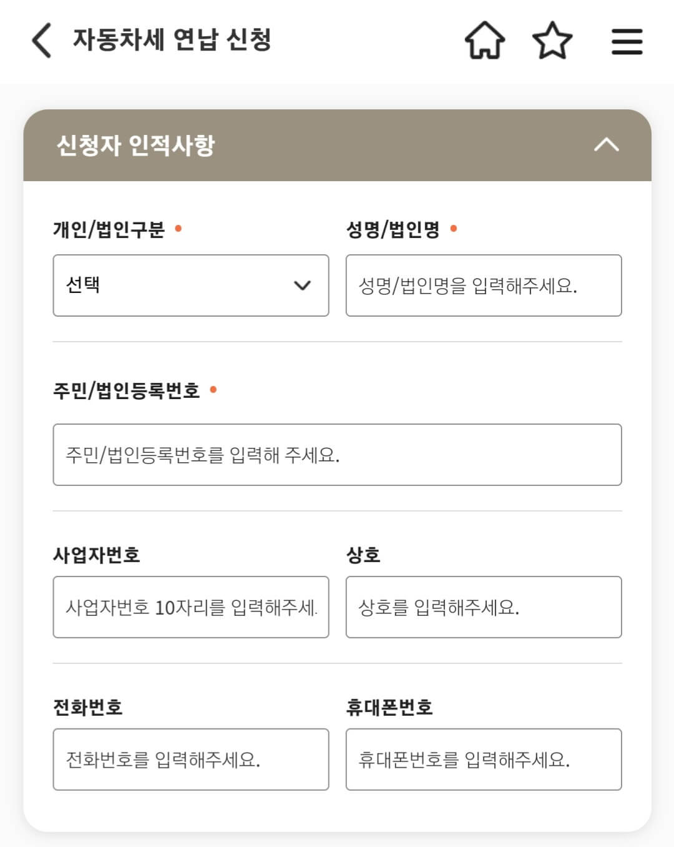The height and width of the screenshot is (847, 674).
Task: Open the 개인/법인구분 selection dropdown
Action: pyautogui.click(x=190, y=286)
